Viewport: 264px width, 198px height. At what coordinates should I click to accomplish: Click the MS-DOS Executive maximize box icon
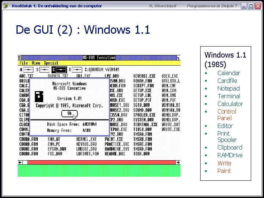(178, 58)
